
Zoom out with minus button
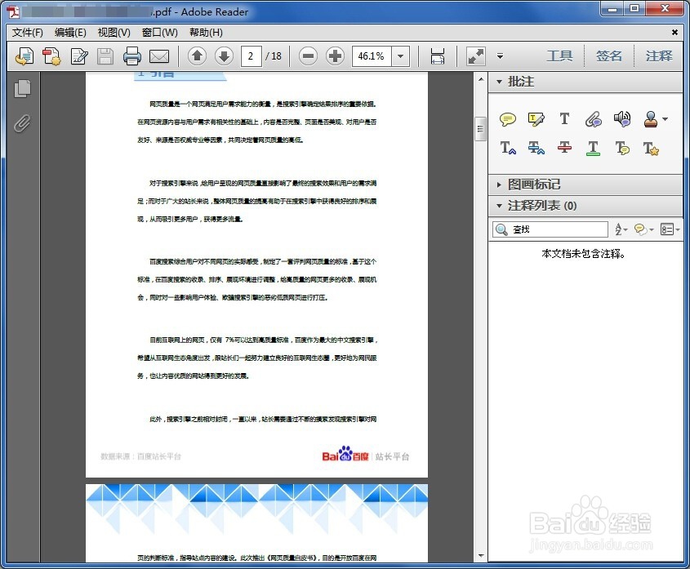pyautogui.click(x=309, y=56)
